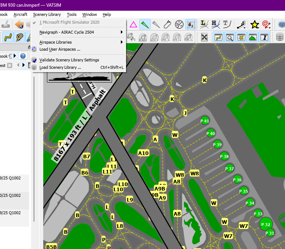
Task: Open the FIR airspaces dropdown
Action: (x=188, y=37)
